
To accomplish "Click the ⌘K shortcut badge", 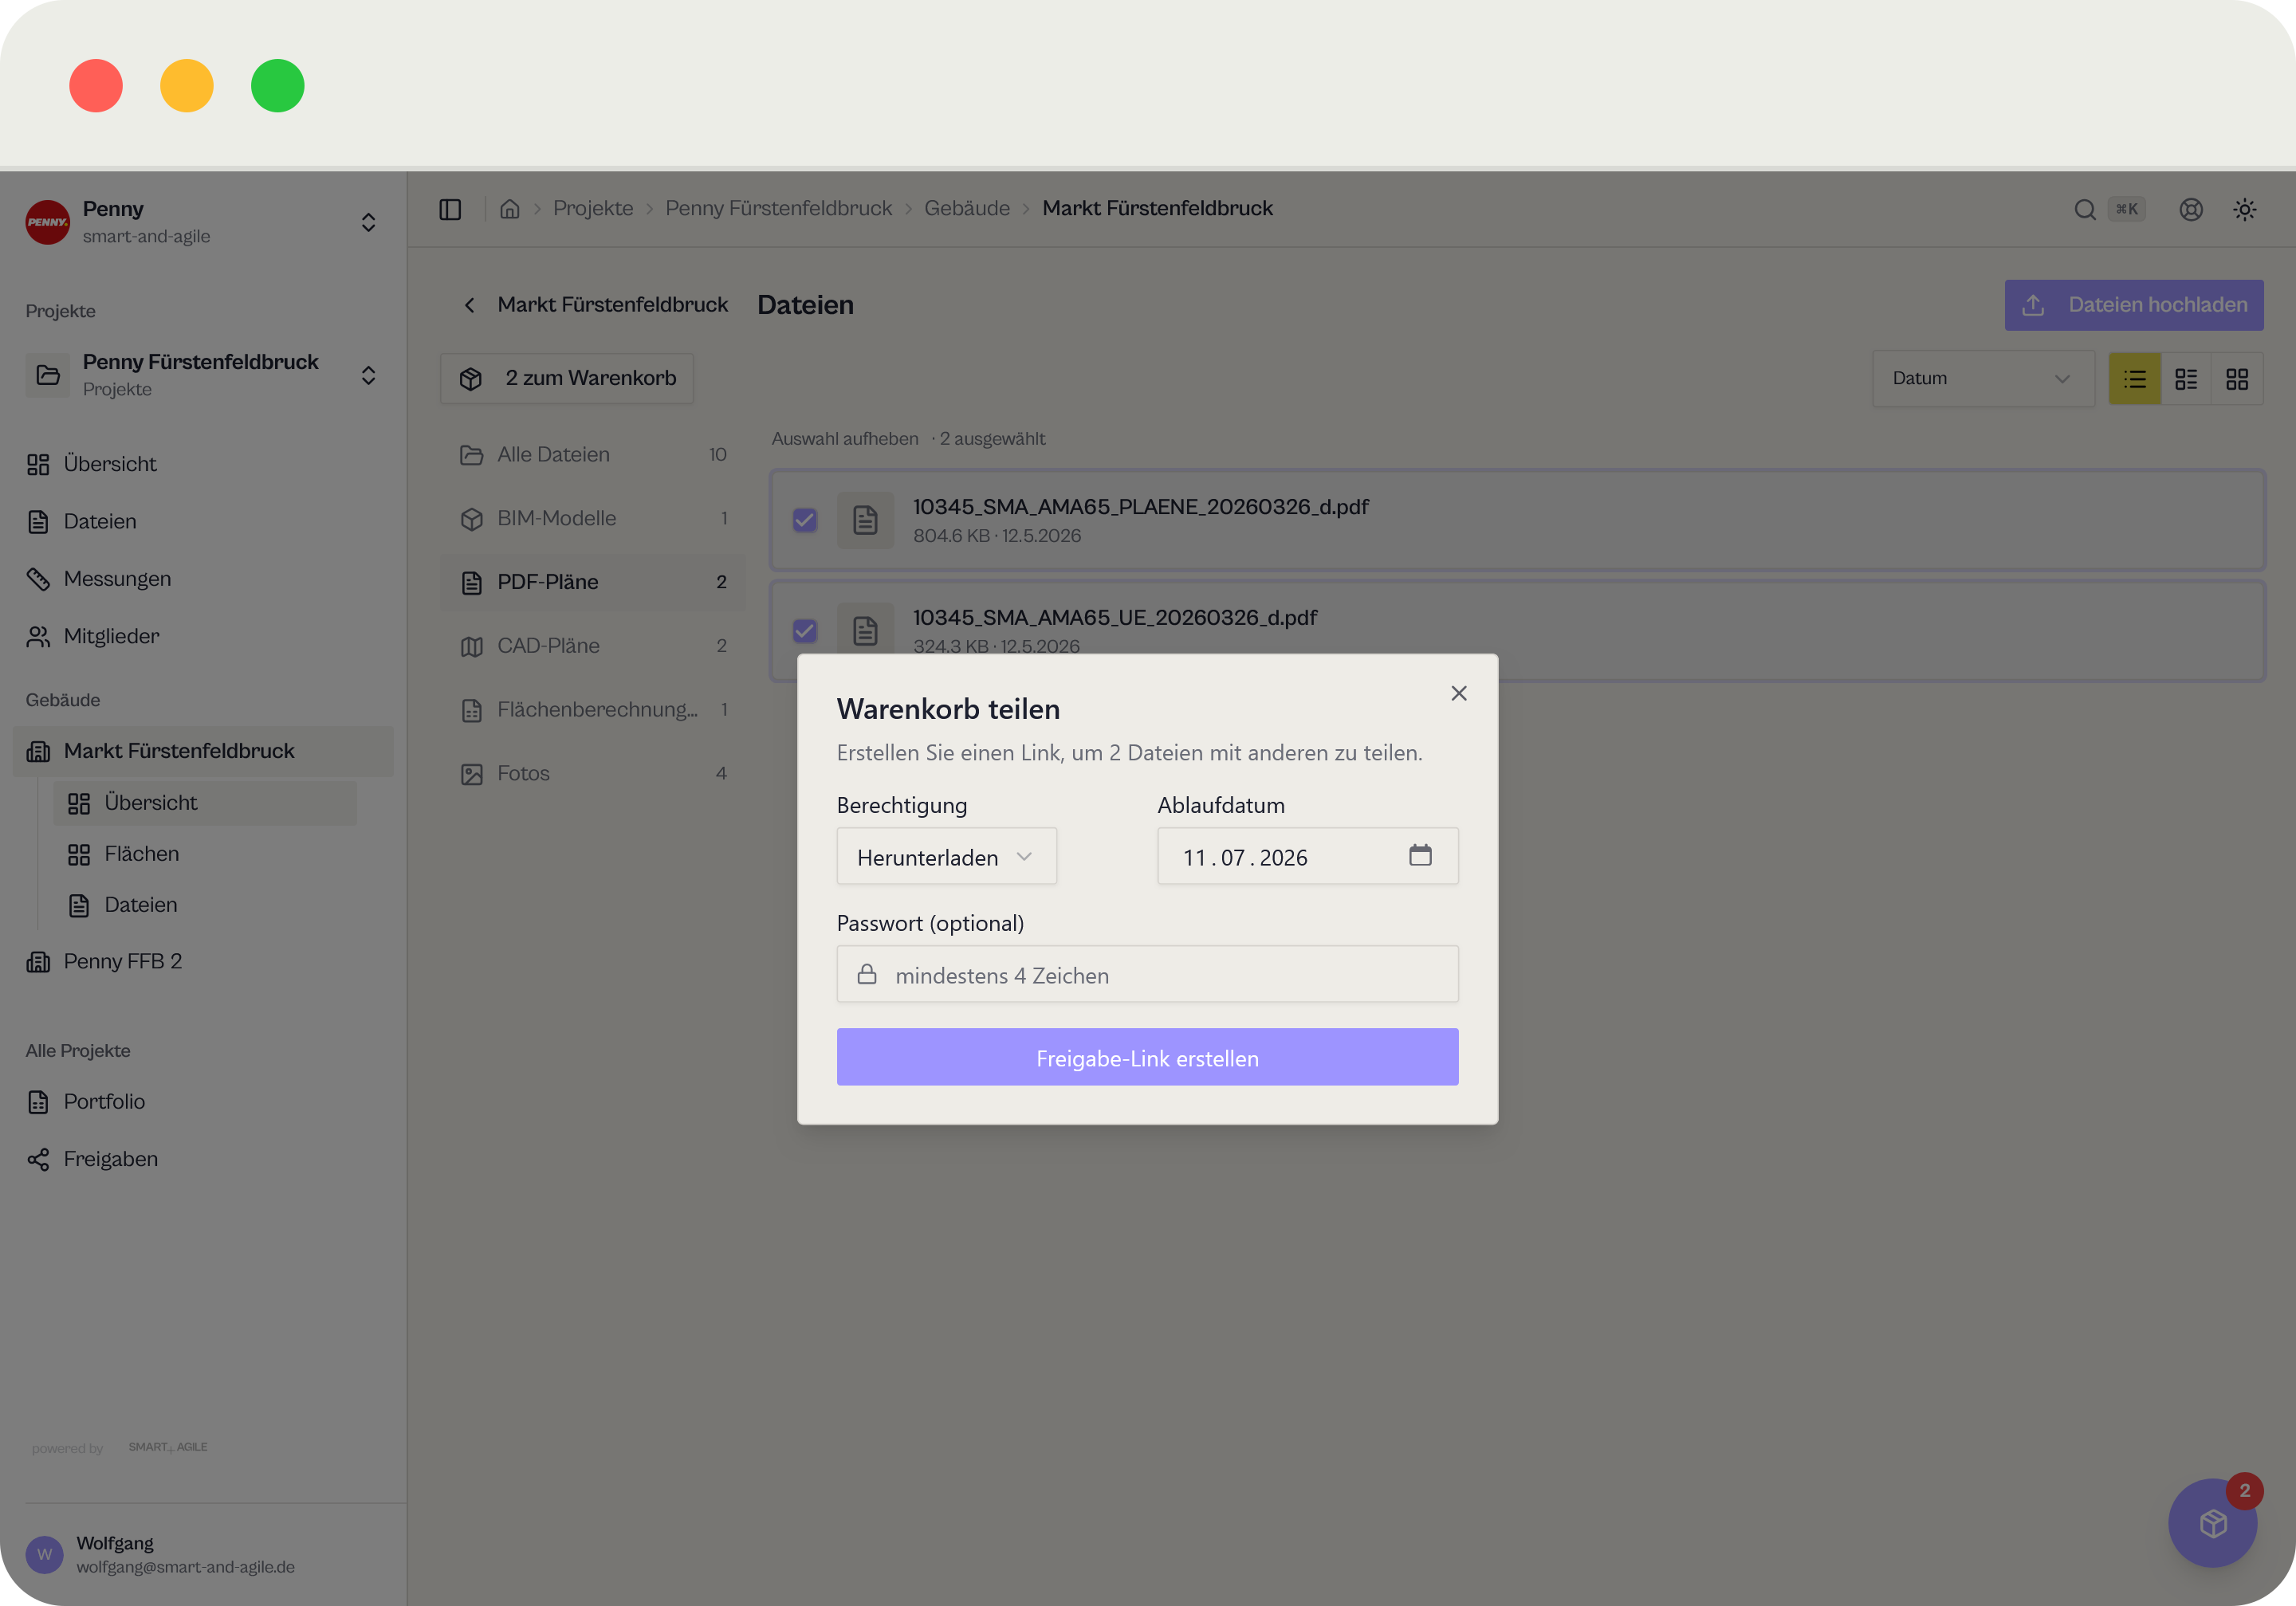I will pyautogui.click(x=2127, y=209).
